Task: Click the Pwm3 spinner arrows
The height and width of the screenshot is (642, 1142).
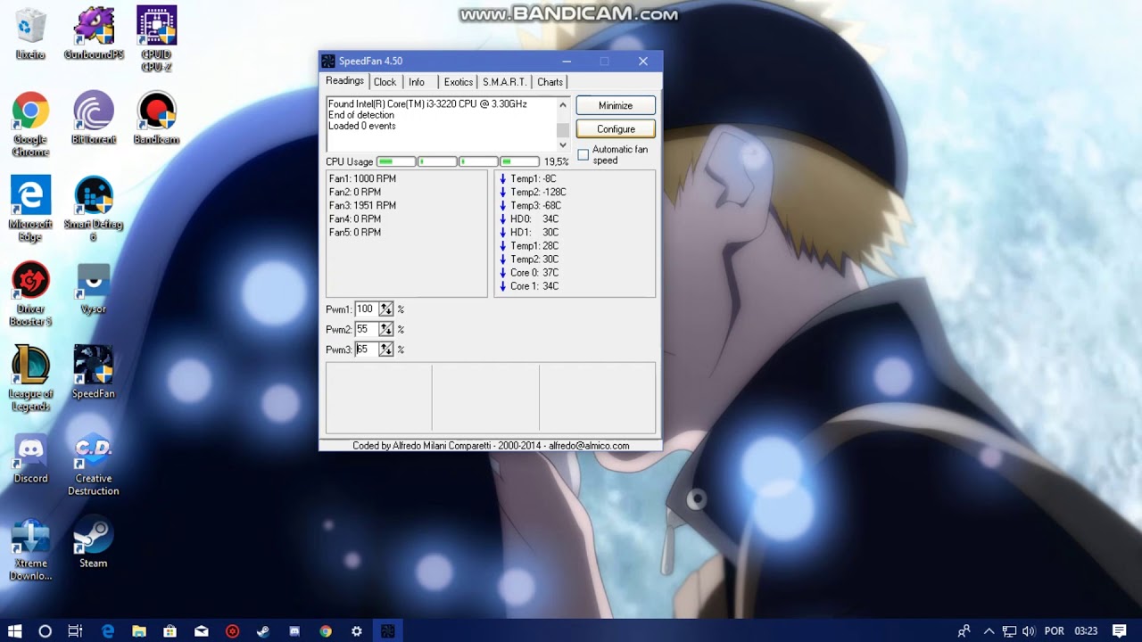Action: click(x=385, y=350)
